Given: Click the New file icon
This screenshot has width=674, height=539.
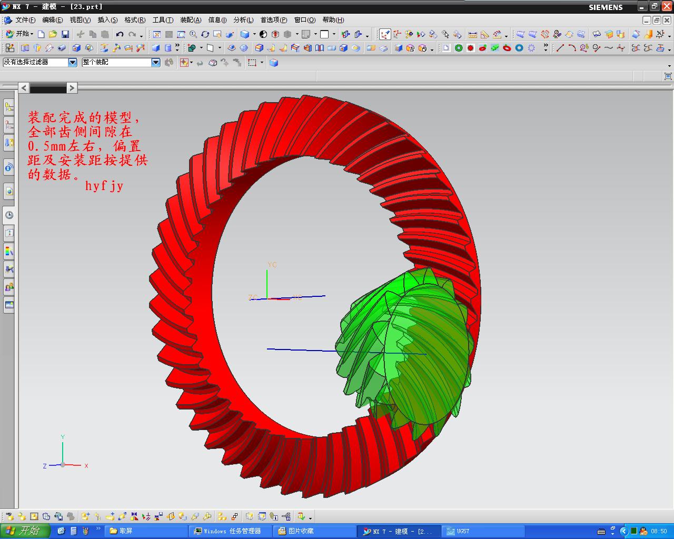Looking at the screenshot, I should click(x=41, y=34).
